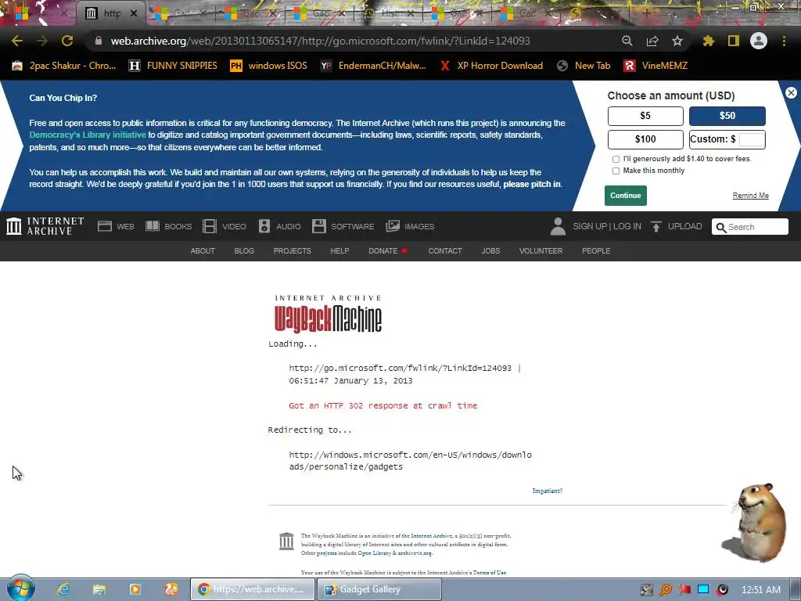Open the Video section icon
801x601 pixels.
point(210,226)
